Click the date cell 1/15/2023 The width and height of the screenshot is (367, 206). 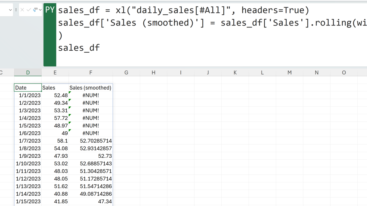(28, 201)
